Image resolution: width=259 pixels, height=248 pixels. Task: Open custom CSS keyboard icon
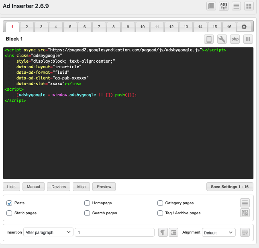(245, 232)
